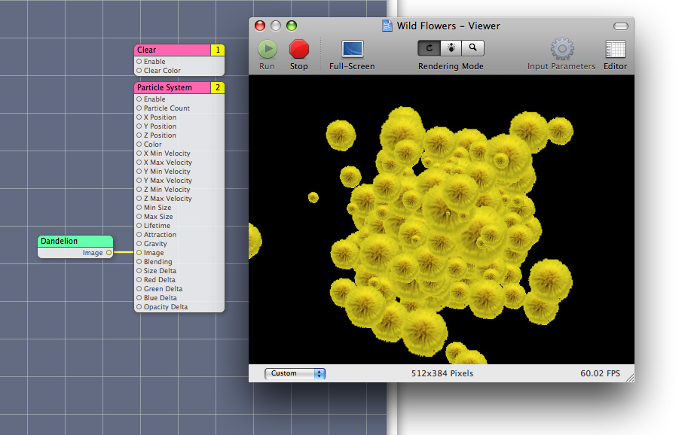Screen dimensions: 688x435
Task: Click the Dandelion Image output port
Action: [x=109, y=253]
